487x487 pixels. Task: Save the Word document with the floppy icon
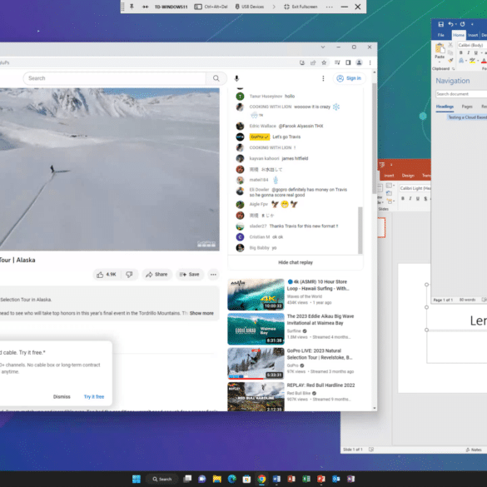pos(440,24)
